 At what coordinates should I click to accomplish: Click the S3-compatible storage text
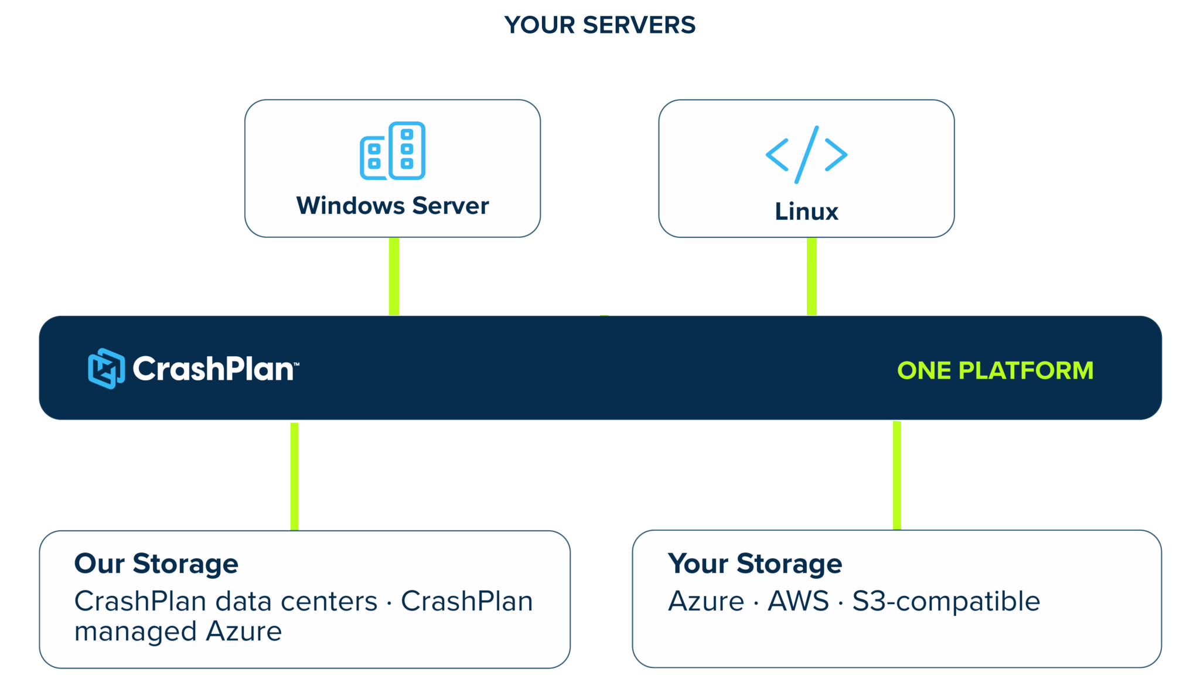946,602
